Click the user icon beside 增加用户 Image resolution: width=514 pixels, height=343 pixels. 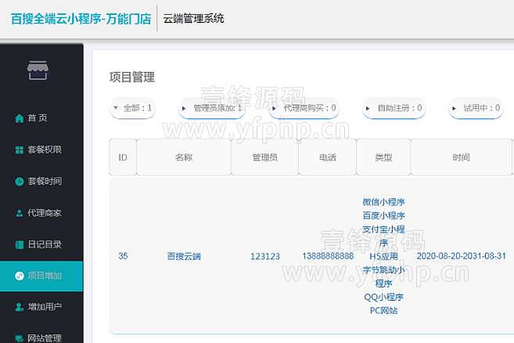coord(19,307)
